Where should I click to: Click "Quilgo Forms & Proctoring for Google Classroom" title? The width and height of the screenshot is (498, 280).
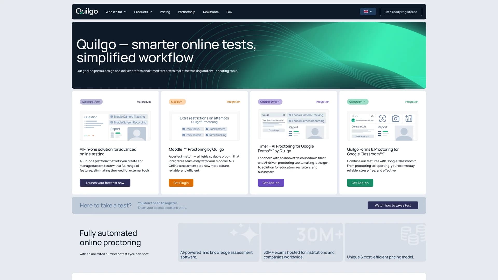(x=373, y=152)
